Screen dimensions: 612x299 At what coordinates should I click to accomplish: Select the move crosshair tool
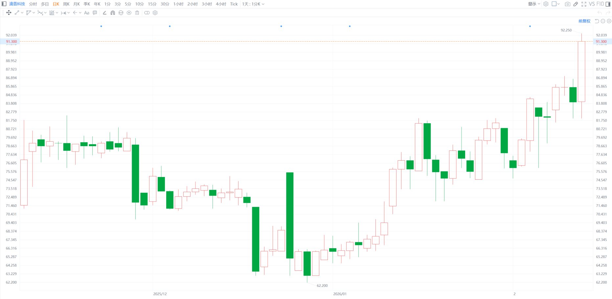9,13
